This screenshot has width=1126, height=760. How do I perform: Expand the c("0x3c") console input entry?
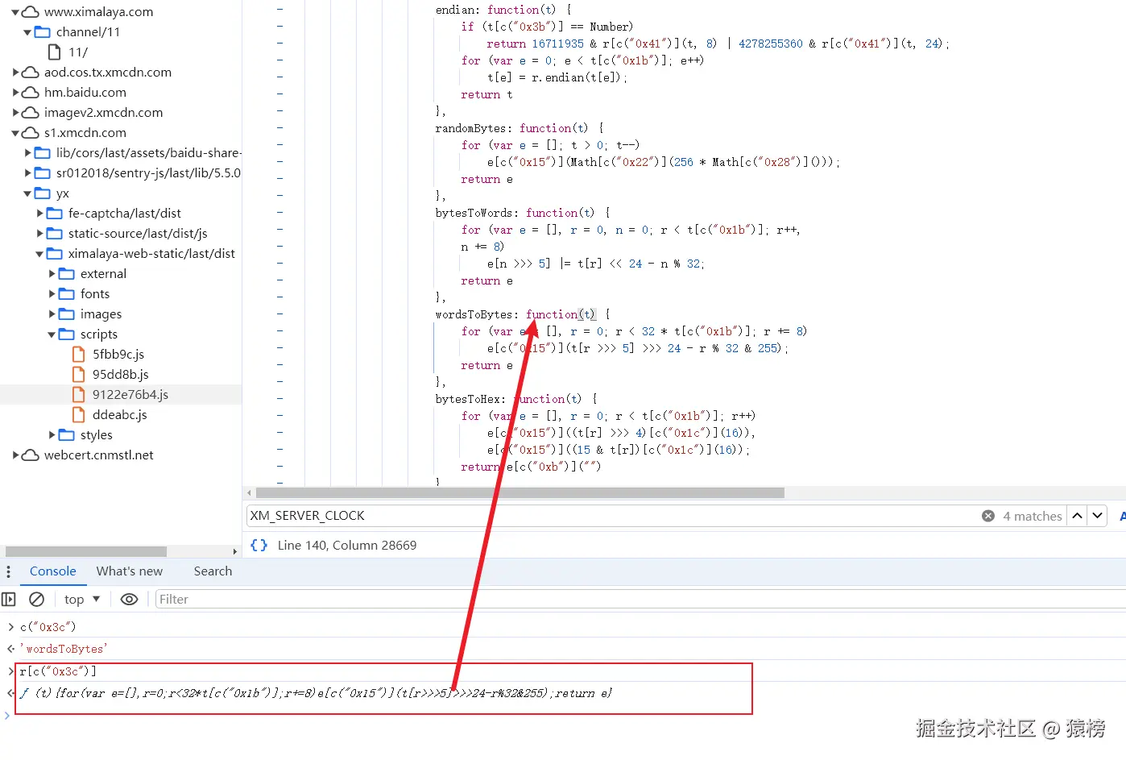click(10, 627)
